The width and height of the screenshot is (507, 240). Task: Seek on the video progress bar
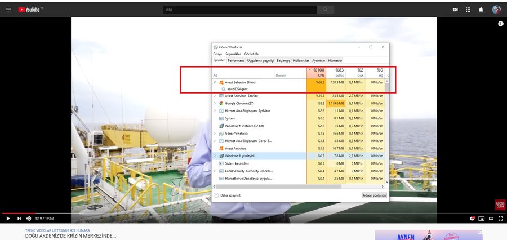click(253, 213)
